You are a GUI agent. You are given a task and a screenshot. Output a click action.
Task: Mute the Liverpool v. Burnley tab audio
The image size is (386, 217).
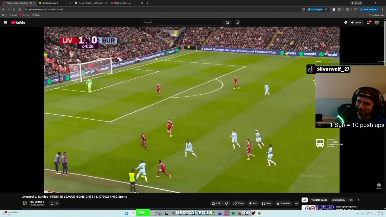[x=30, y=3]
